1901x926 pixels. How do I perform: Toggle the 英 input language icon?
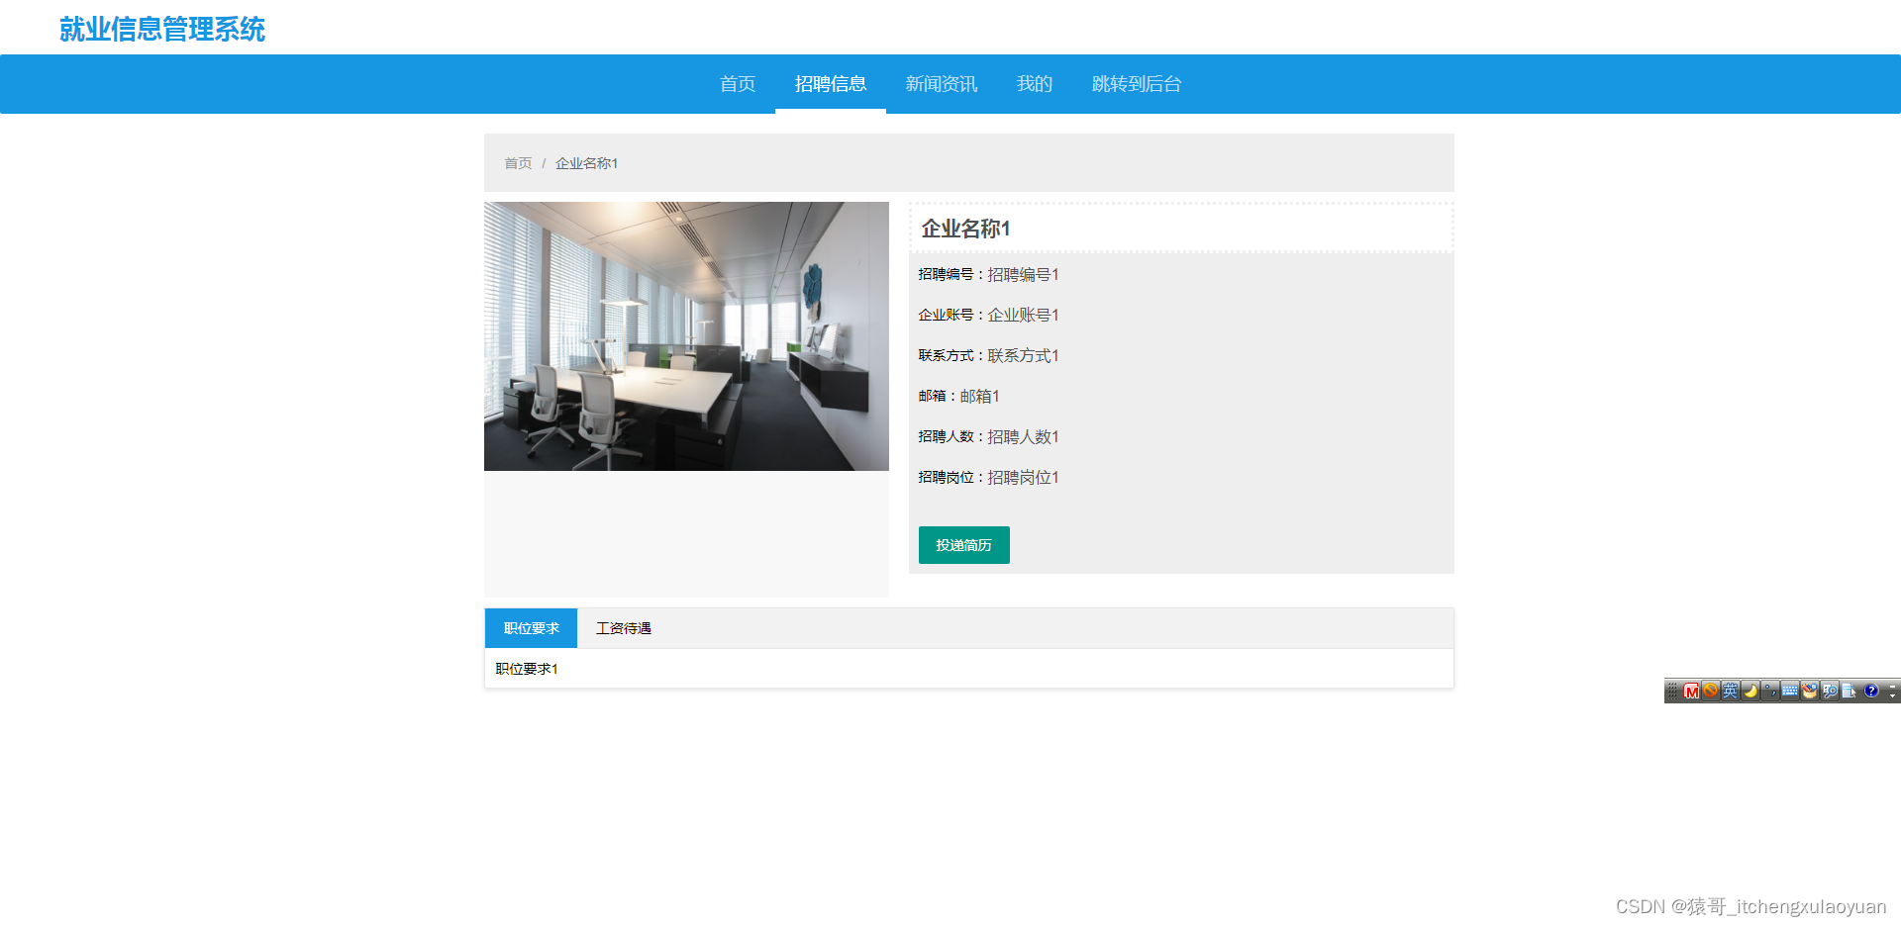[1730, 691]
